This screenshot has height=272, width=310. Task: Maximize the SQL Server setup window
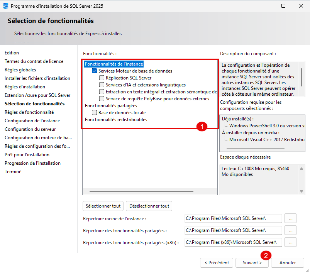point(283,6)
